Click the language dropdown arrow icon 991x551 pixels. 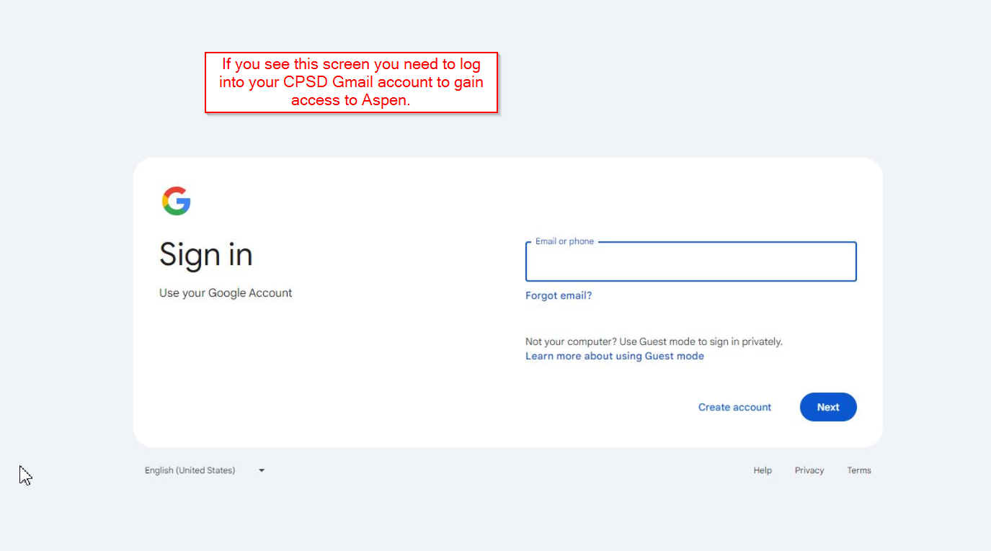tap(262, 470)
